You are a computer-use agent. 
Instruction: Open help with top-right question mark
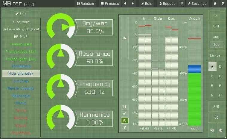click(x=223, y=4)
